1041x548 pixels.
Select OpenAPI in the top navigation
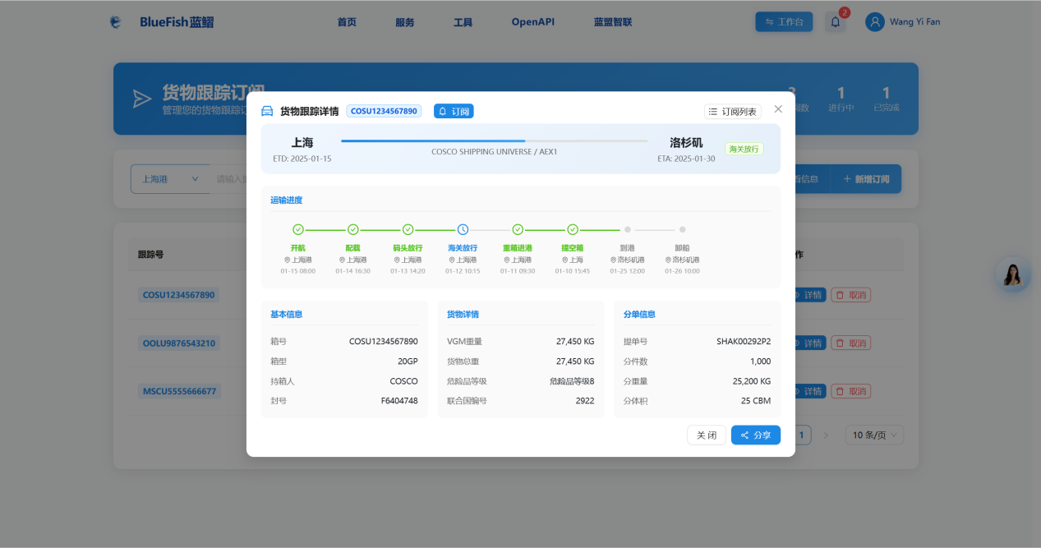point(532,22)
